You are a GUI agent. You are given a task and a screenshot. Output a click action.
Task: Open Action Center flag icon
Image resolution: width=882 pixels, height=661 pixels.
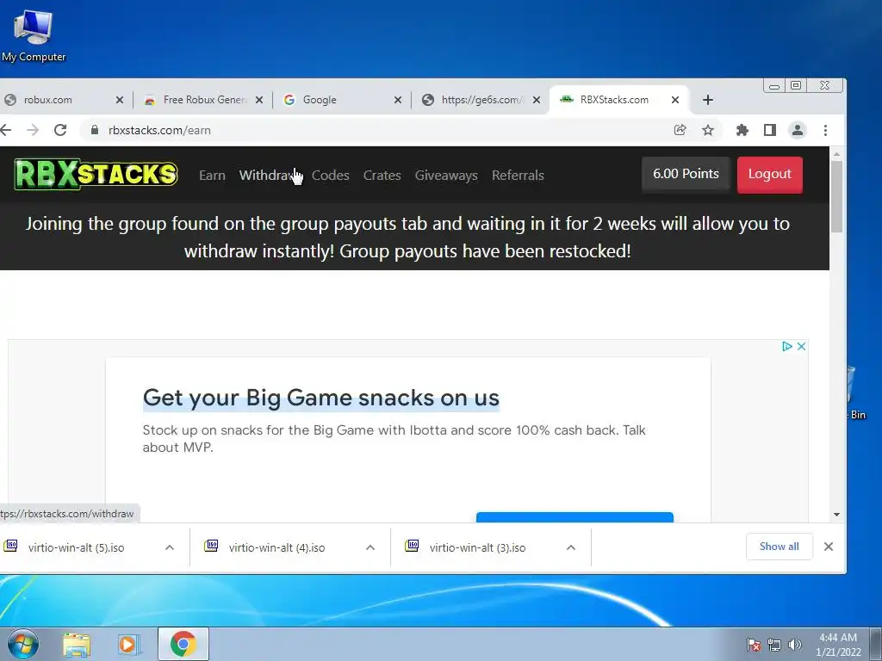754,645
